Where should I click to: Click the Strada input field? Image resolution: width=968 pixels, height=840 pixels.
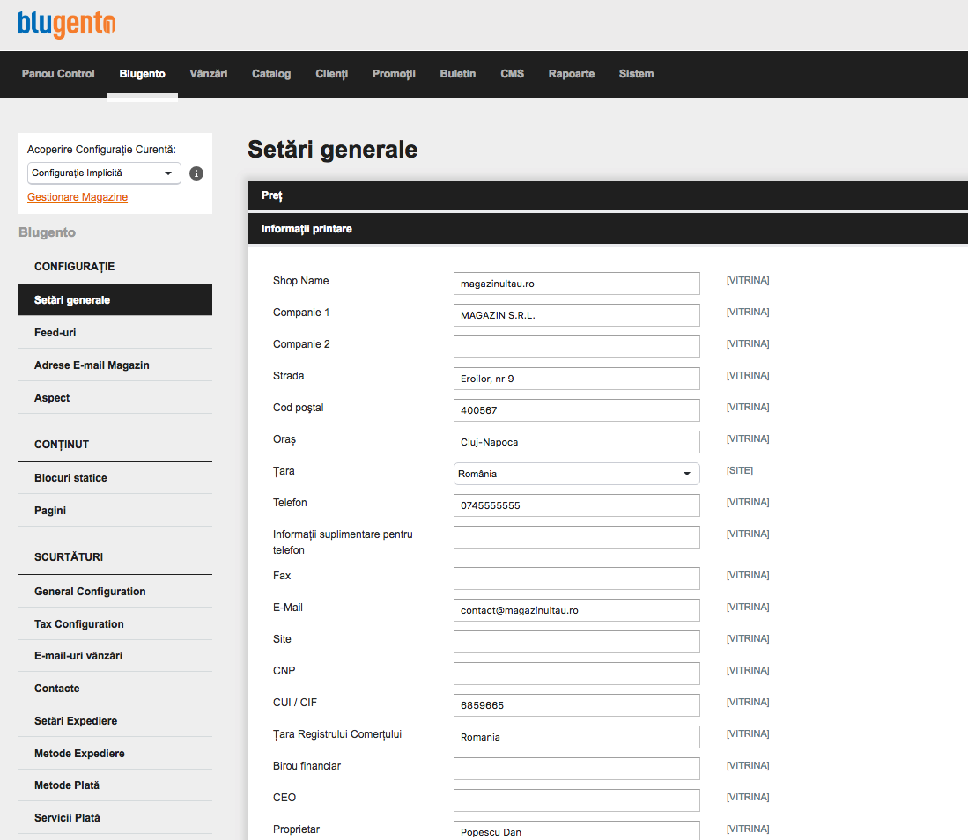(576, 379)
